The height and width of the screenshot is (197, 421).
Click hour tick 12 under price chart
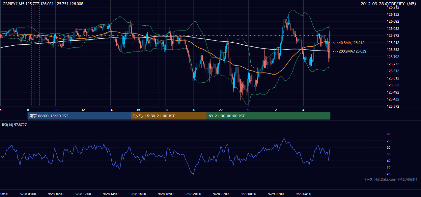coord(83,110)
